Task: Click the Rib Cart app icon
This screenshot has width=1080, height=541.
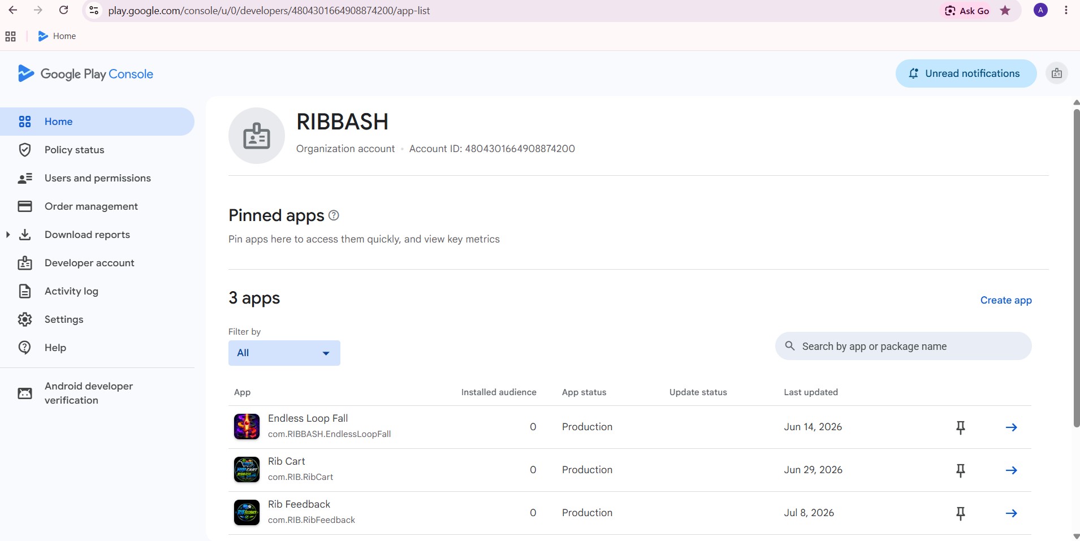Action: point(247,470)
